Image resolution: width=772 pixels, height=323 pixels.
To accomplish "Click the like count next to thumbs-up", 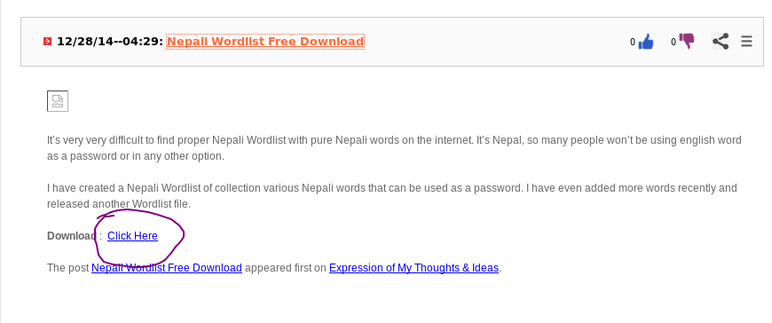I will (x=633, y=43).
